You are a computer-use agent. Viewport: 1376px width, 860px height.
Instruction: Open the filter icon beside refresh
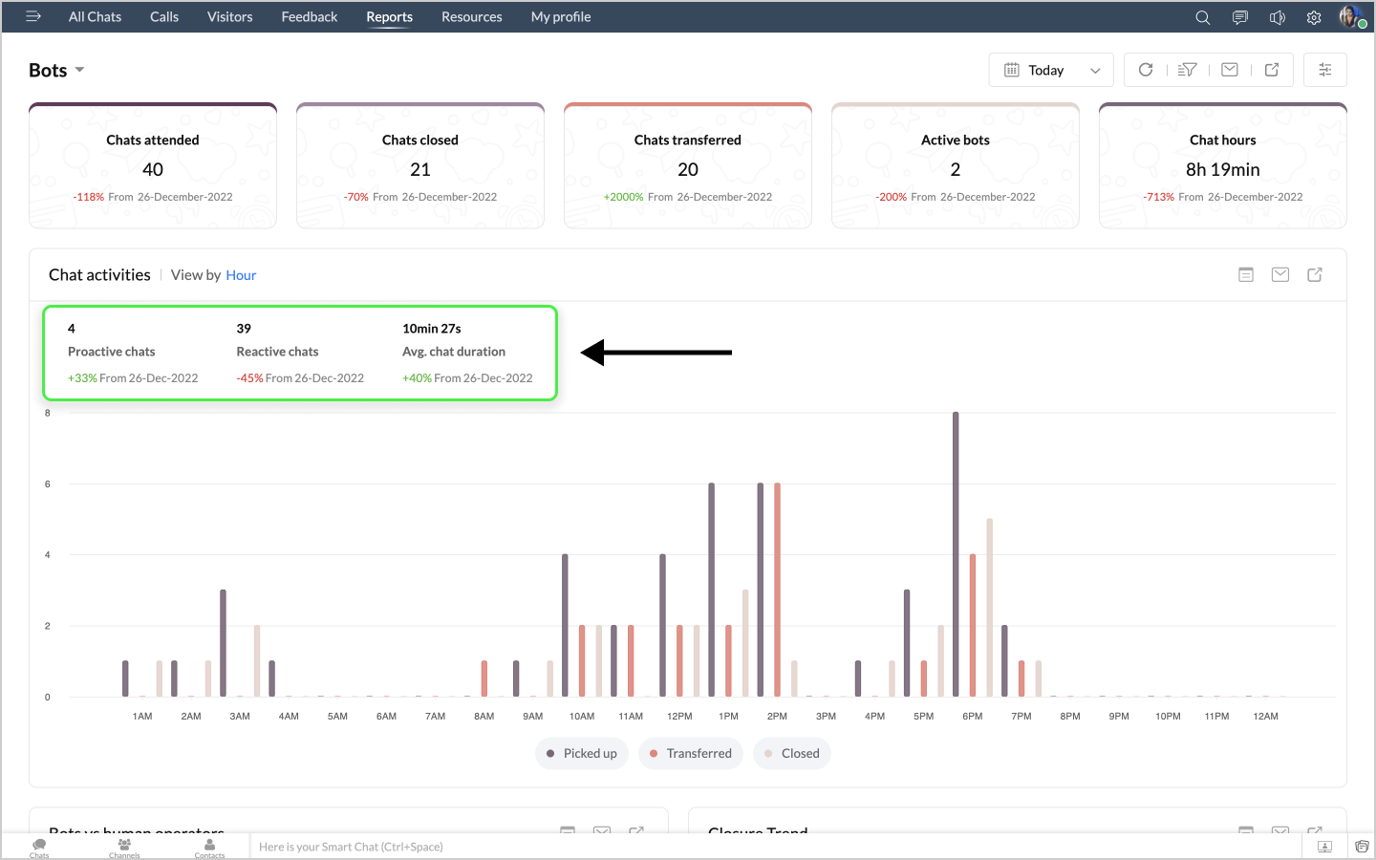1187,70
